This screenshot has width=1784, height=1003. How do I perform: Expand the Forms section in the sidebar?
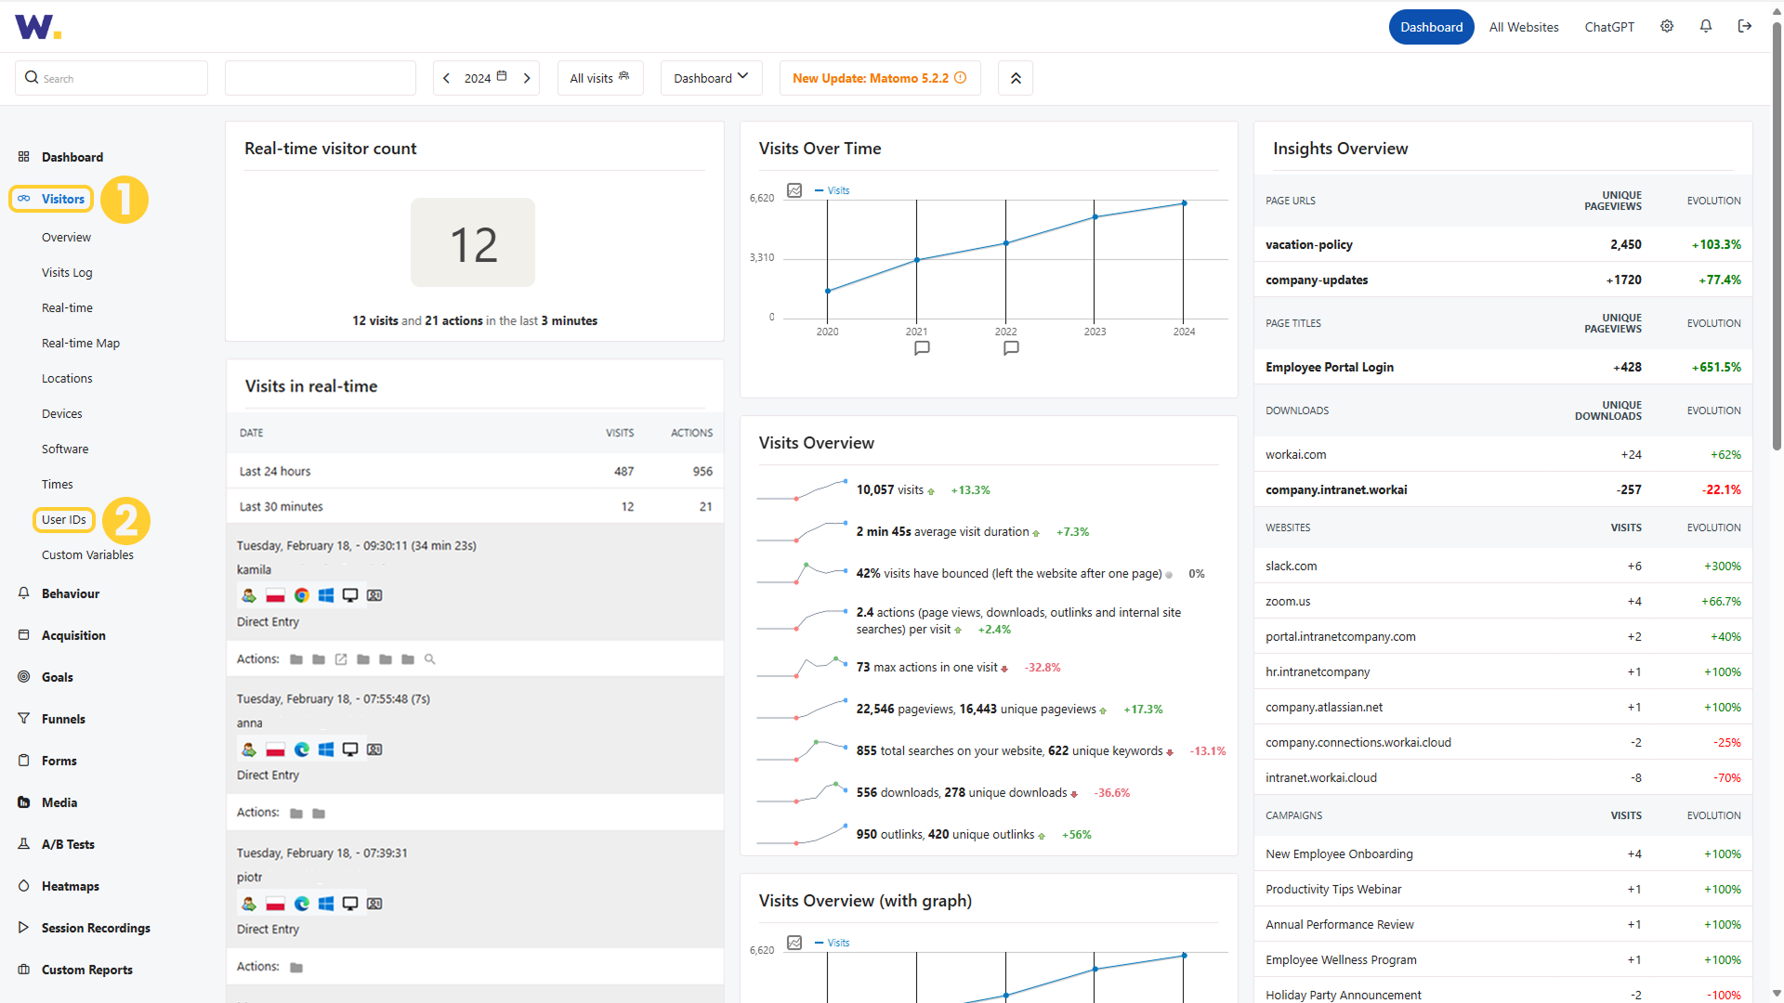(x=59, y=761)
